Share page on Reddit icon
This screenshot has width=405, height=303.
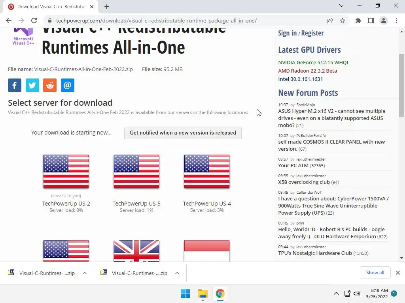[50, 85]
